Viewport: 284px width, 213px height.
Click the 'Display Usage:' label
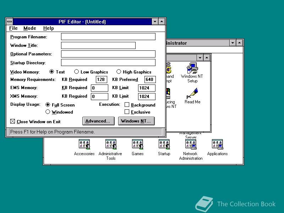pos(25,104)
